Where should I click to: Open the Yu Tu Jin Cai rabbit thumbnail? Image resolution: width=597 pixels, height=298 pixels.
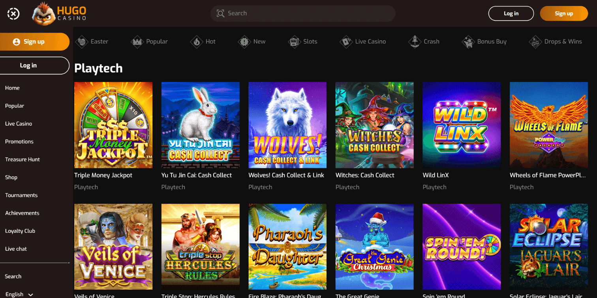pos(201,125)
